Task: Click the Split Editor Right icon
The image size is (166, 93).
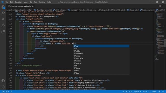Action: click(x=160, y=6)
